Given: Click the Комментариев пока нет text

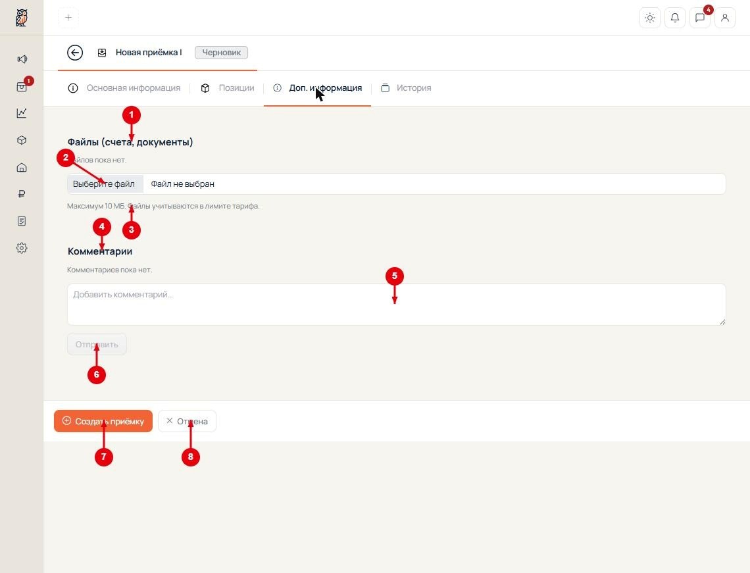Looking at the screenshot, I should 109,270.
